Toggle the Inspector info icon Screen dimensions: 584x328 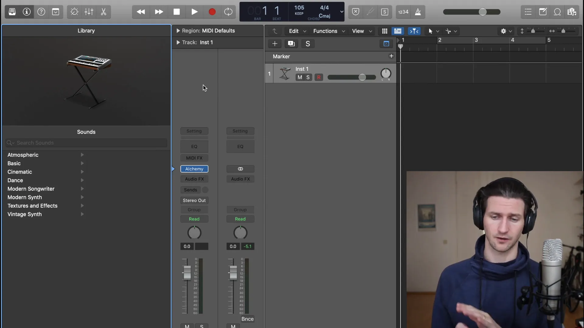pos(27,12)
